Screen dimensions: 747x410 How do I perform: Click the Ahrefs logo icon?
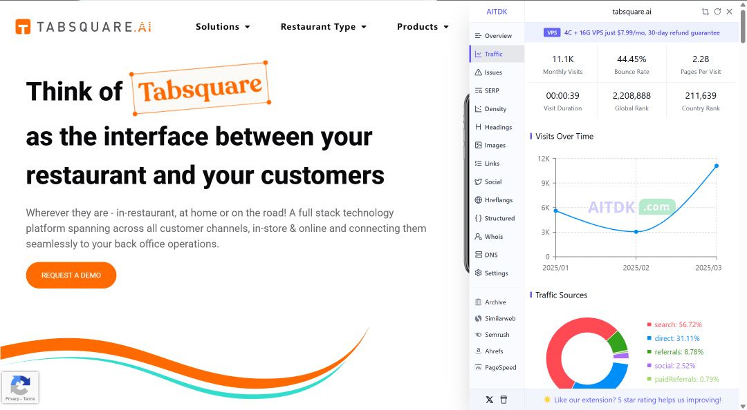tap(479, 351)
